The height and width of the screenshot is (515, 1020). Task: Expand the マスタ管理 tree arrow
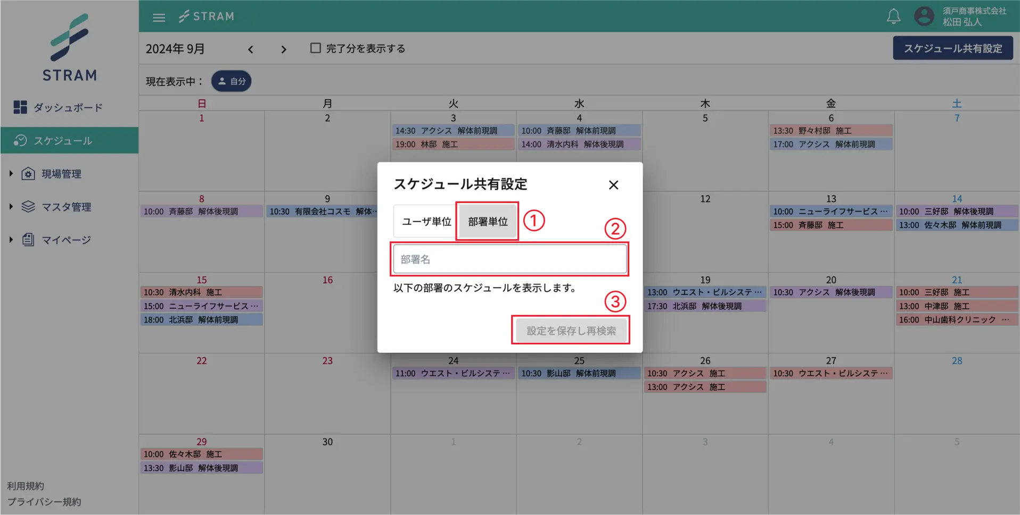click(x=11, y=207)
